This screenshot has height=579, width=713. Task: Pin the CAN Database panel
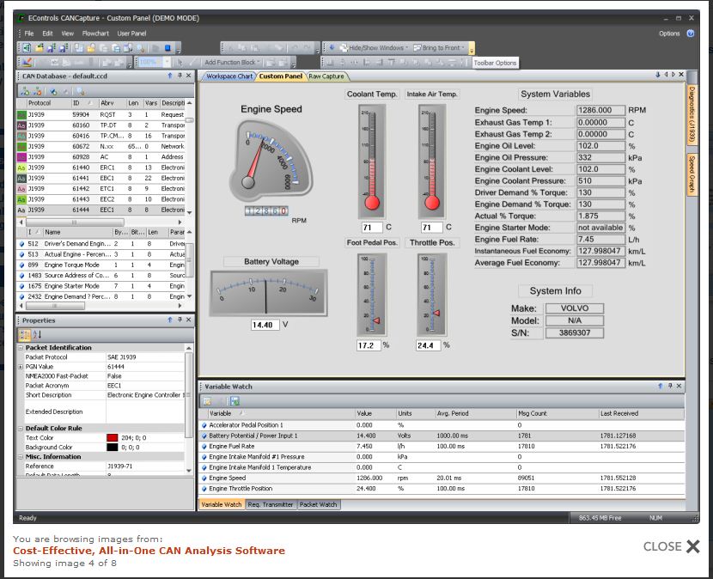pyautogui.click(x=179, y=76)
